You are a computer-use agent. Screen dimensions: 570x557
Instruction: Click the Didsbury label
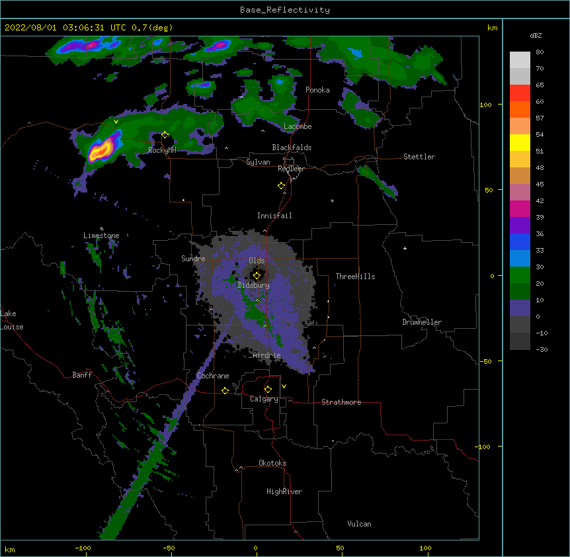click(254, 285)
